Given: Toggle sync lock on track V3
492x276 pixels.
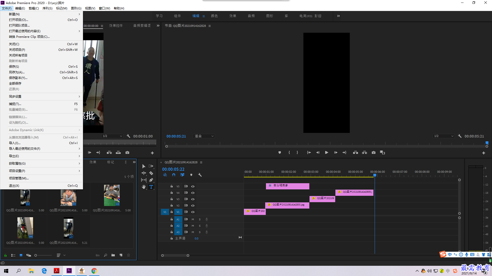Looking at the screenshot, I should 186,199.
